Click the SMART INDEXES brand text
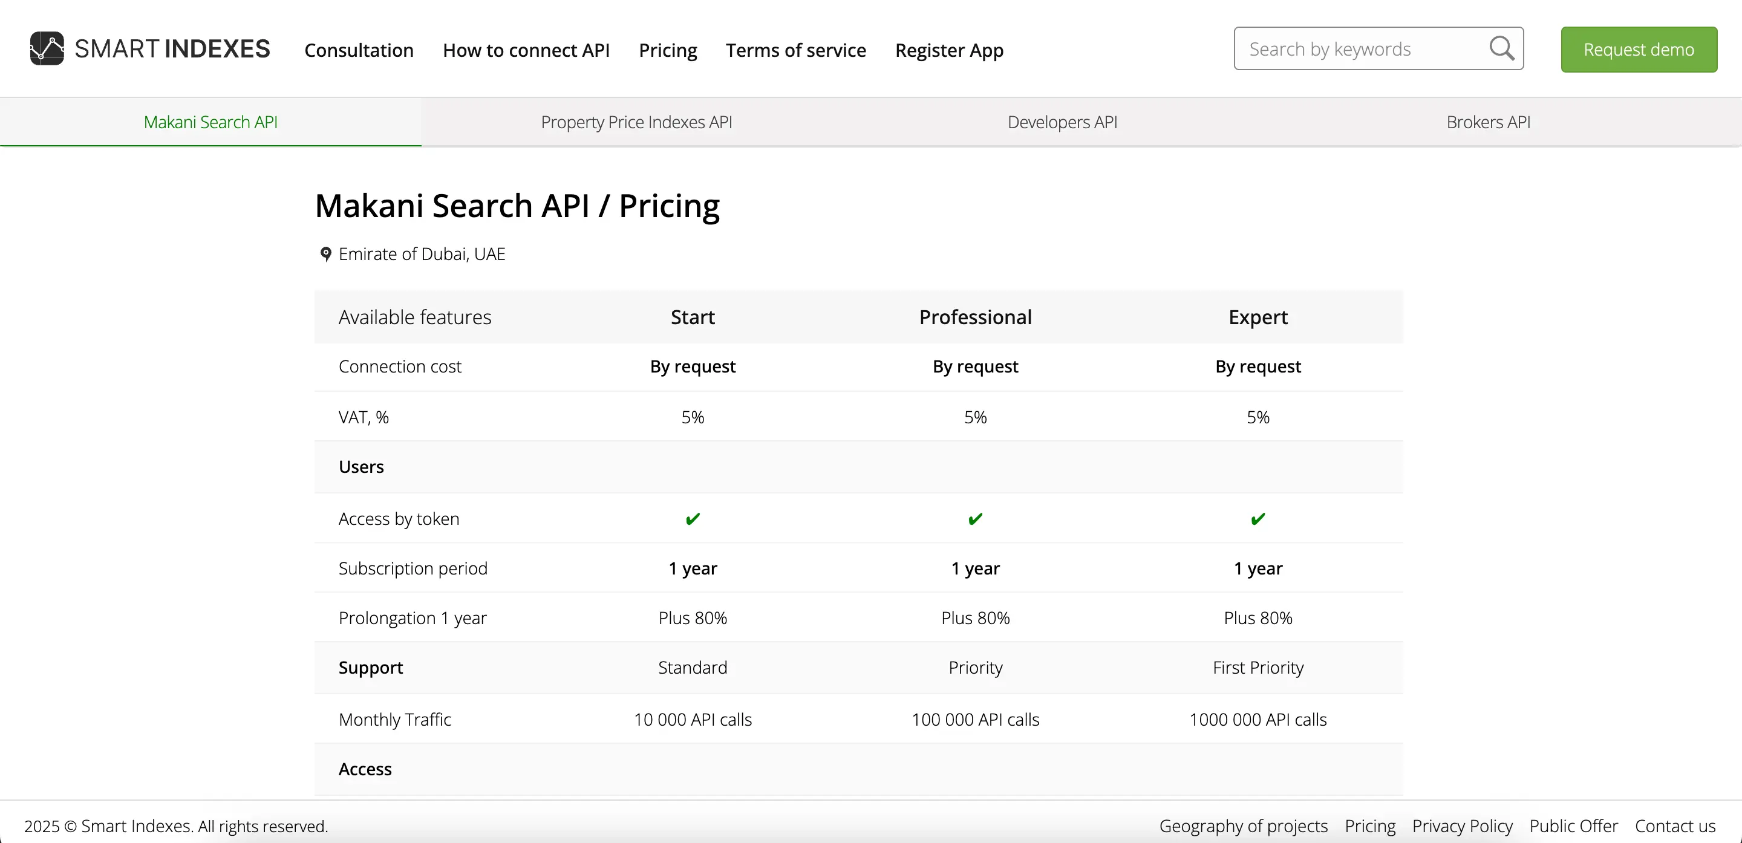The height and width of the screenshot is (843, 1742). [172, 48]
